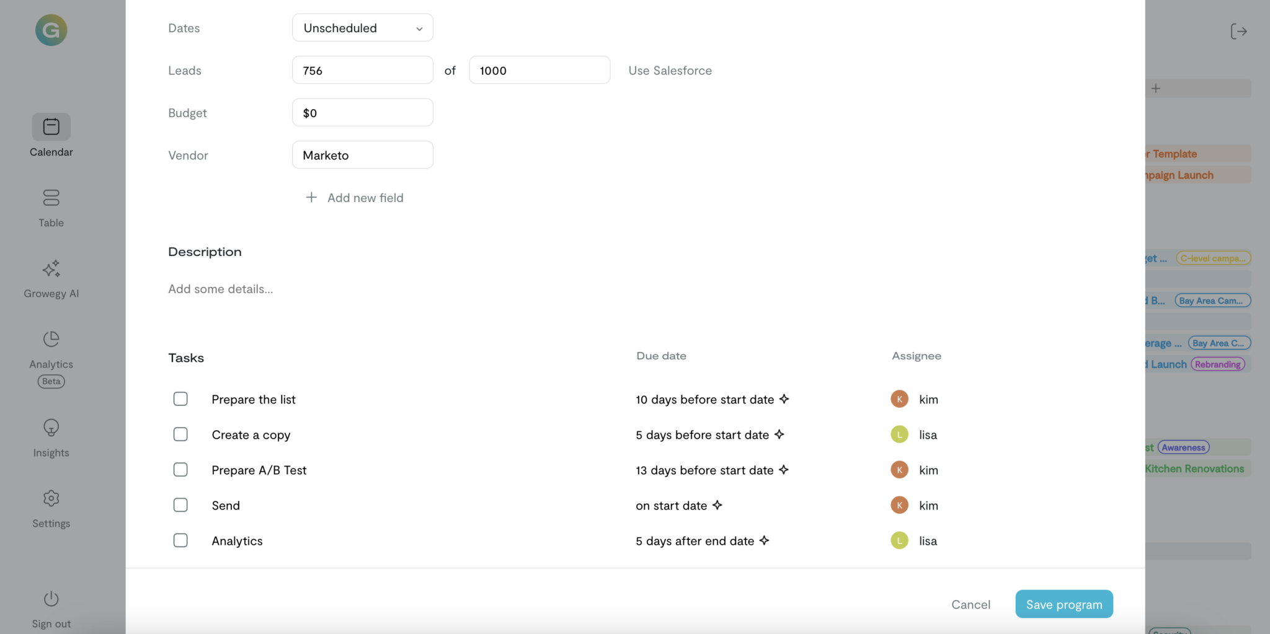The width and height of the screenshot is (1270, 634).
Task: Open Analytics pie chart icon
Action: [51, 340]
